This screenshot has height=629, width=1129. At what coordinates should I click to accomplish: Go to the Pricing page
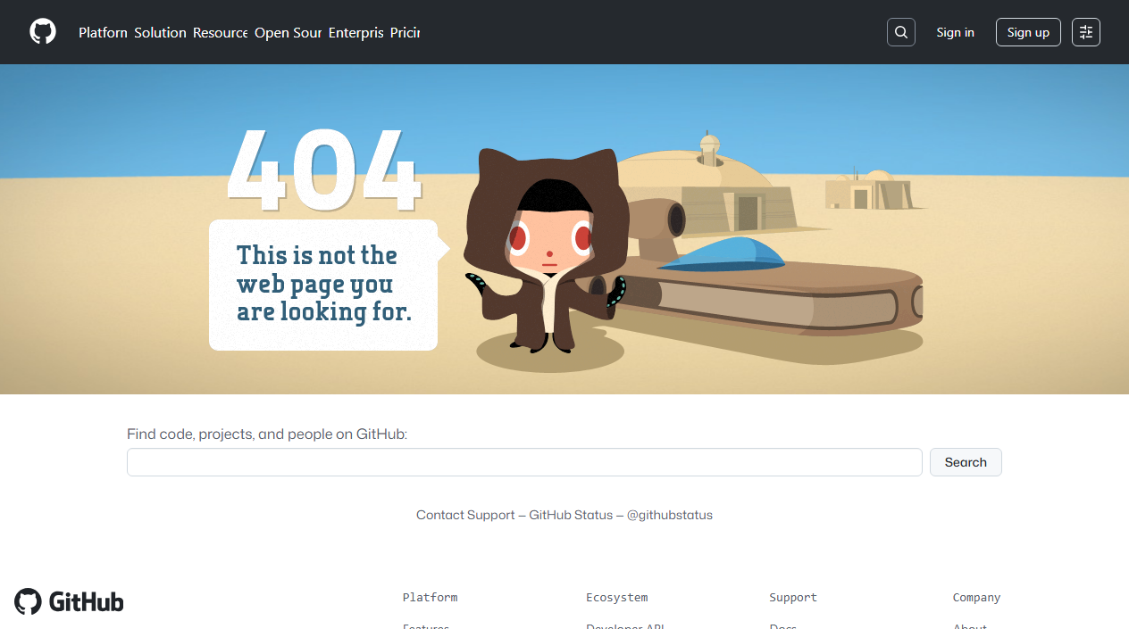pos(405,32)
